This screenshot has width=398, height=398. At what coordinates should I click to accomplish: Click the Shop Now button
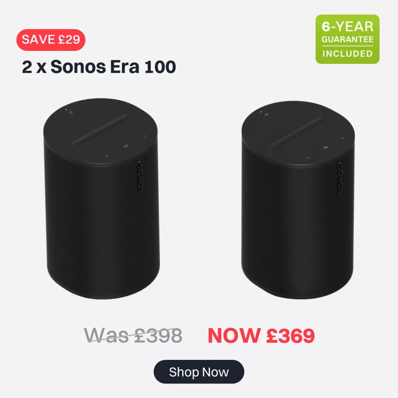pyautogui.click(x=199, y=372)
